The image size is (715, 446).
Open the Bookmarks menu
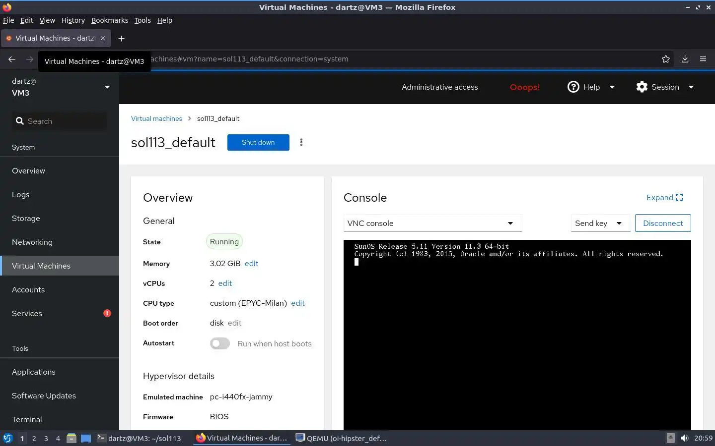tap(110, 20)
